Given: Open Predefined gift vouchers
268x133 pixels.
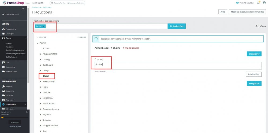Looking at the screenshot, I should point(16,54).
